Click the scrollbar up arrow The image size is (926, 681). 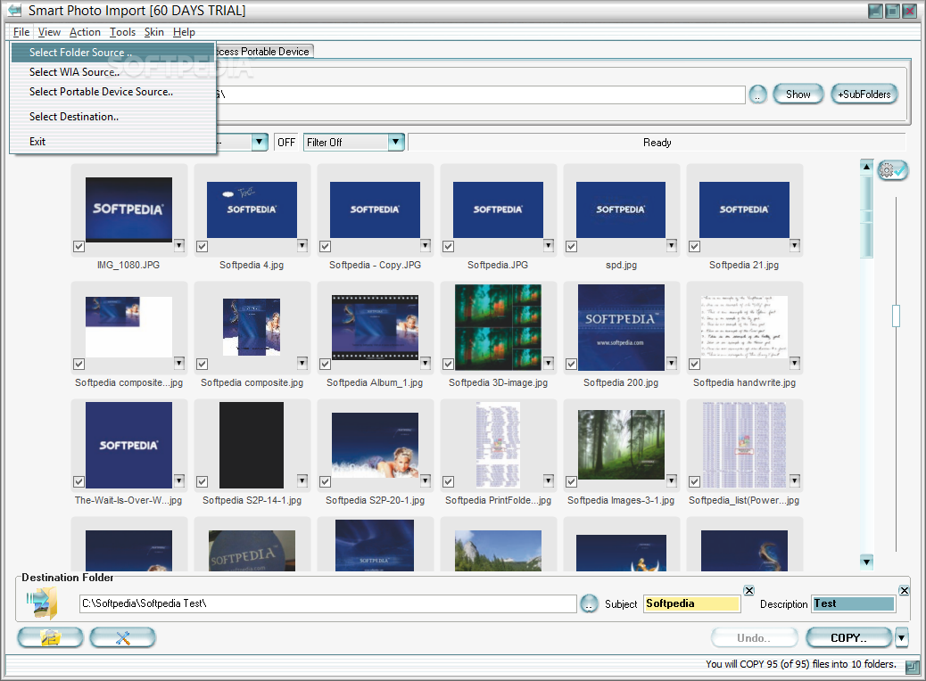pos(866,167)
